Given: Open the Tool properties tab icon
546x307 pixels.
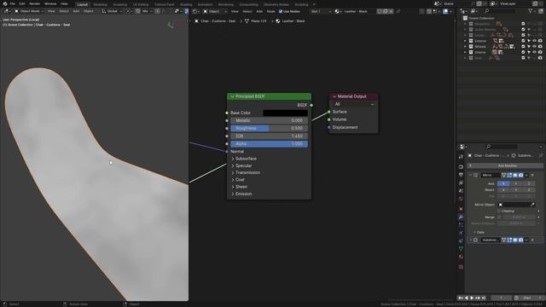Looking at the screenshot, I should [x=461, y=157].
